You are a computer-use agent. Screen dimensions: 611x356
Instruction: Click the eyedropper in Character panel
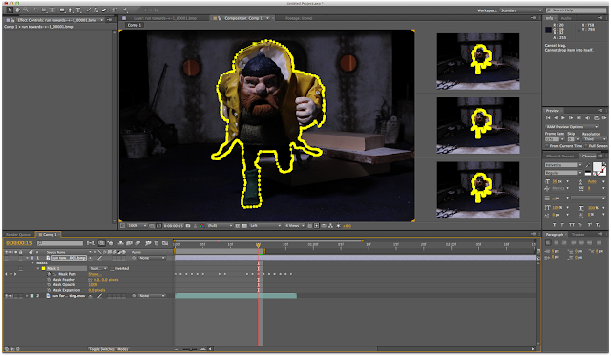coord(588,165)
